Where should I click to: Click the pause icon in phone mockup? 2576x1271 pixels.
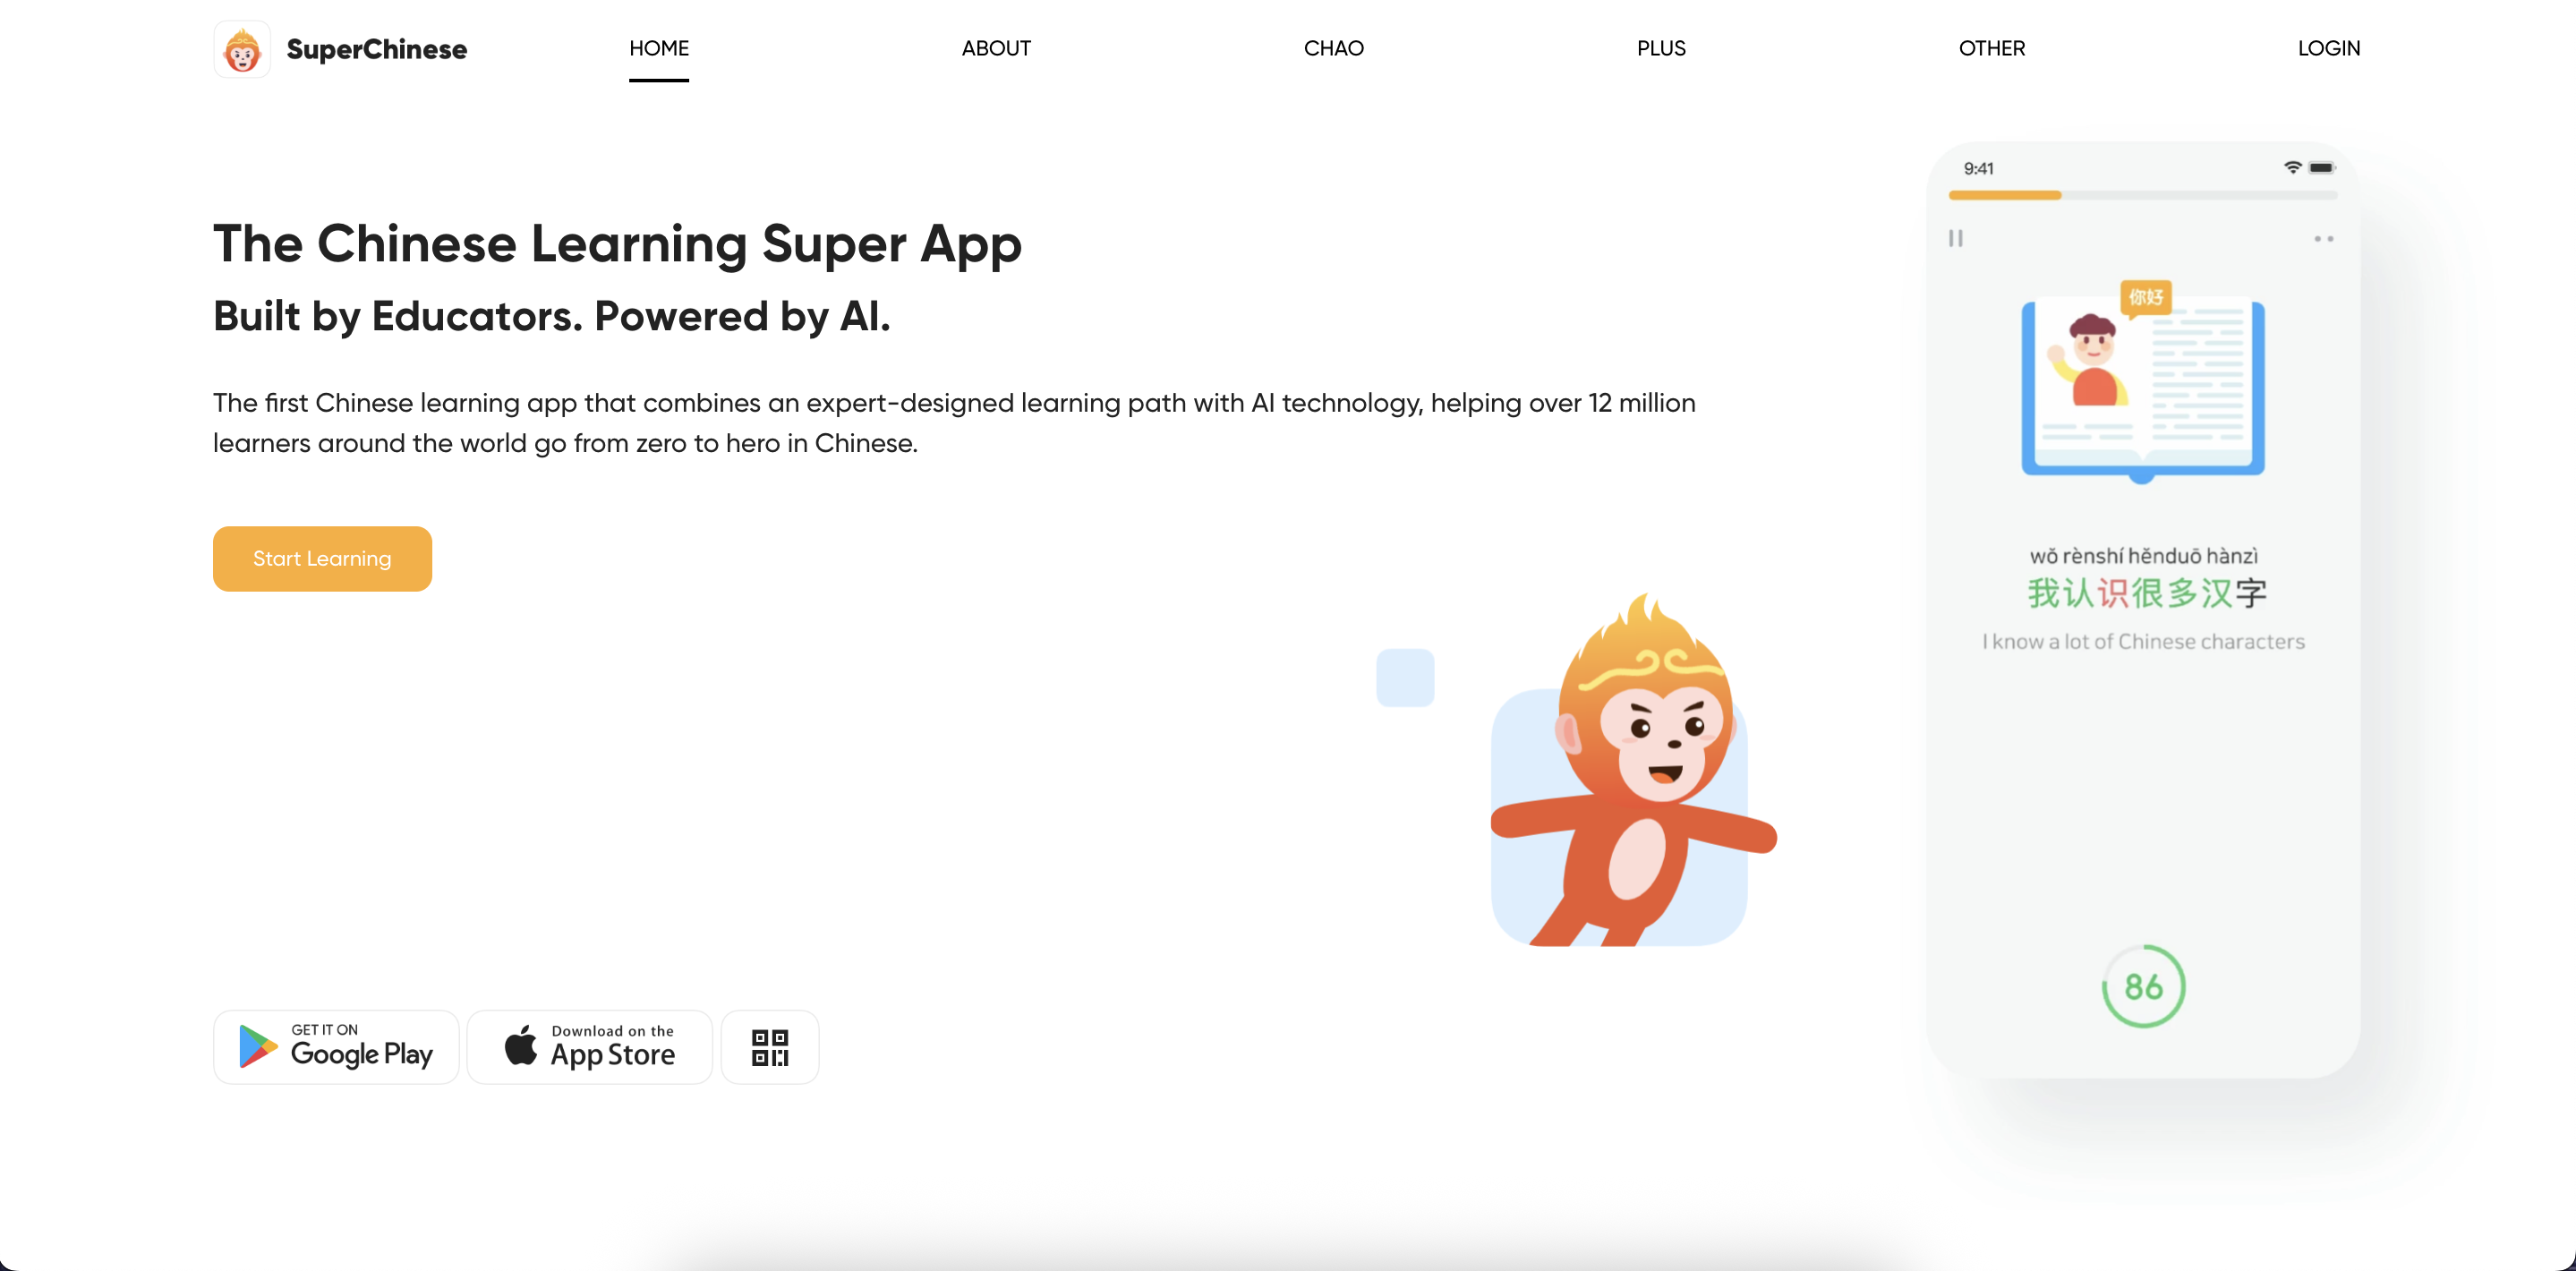click(x=1955, y=238)
